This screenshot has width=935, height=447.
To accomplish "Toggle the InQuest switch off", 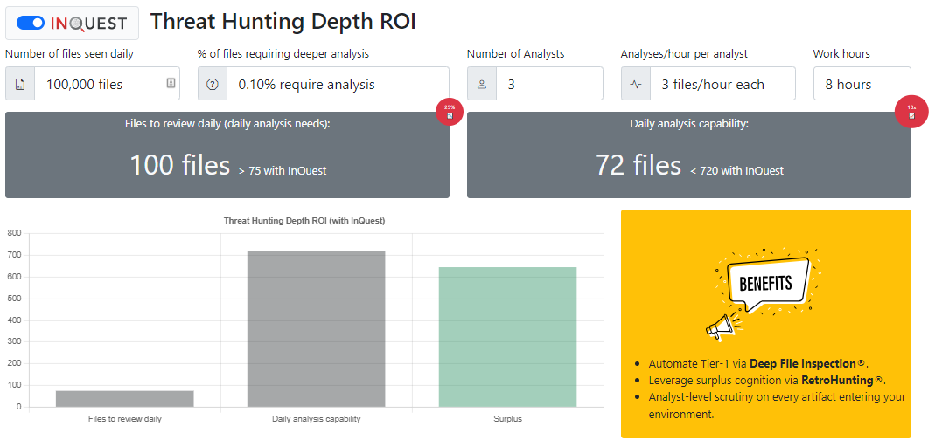I will click(x=31, y=24).
